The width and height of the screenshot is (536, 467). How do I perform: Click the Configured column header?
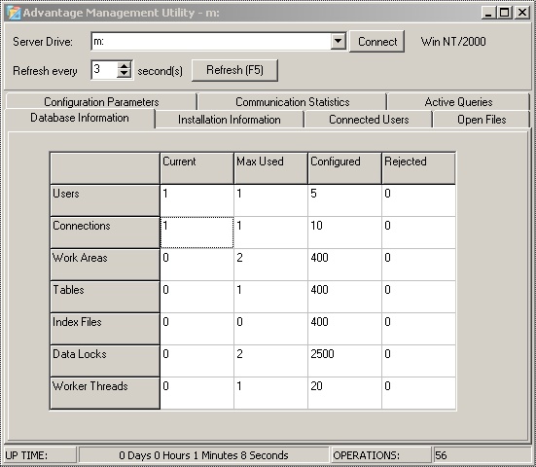[344, 168]
